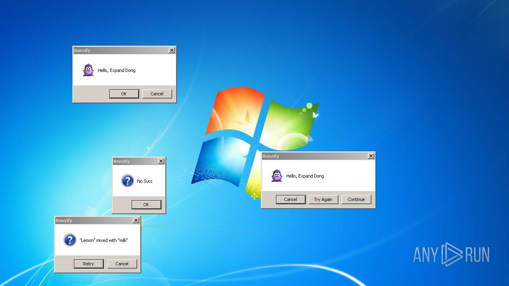Click OK in the No Succ dialog
Screen dimensions: 509x286
pos(146,205)
